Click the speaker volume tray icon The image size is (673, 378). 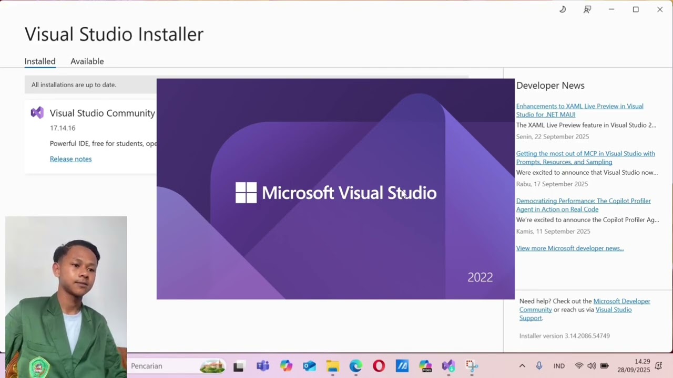tap(592, 366)
